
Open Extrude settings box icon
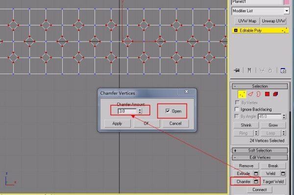[x=256, y=173]
